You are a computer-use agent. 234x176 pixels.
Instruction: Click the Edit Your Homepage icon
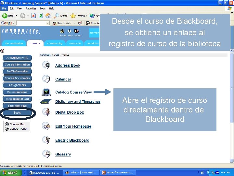coord(46,126)
